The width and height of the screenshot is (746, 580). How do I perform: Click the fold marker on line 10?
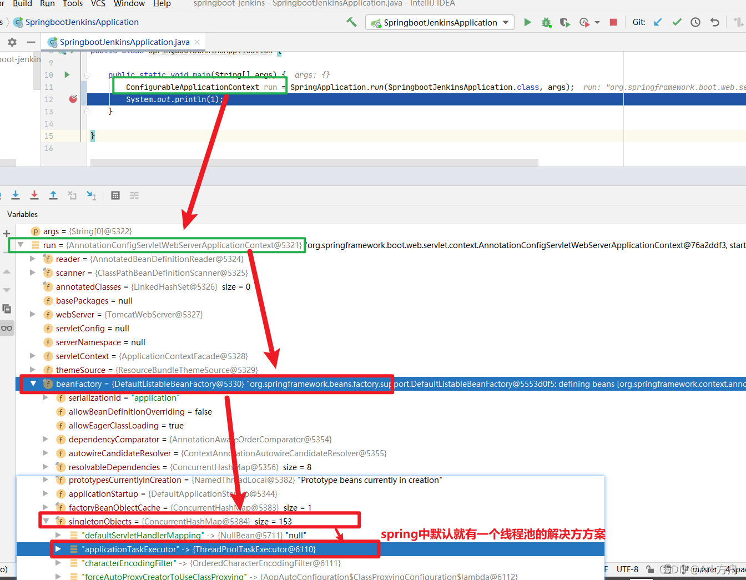[x=87, y=75]
